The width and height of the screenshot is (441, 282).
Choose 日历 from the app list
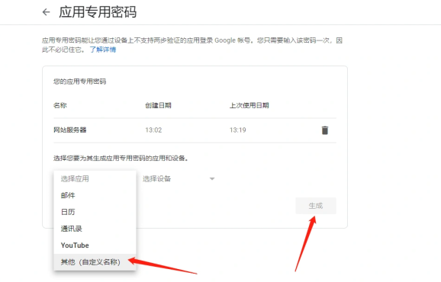click(95, 212)
